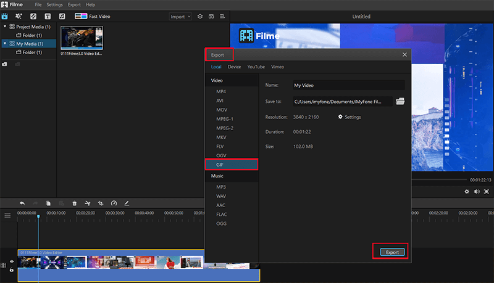Viewport: 494px width, 283px height.
Task: Browse for the save folder icon
Action: pos(400,101)
